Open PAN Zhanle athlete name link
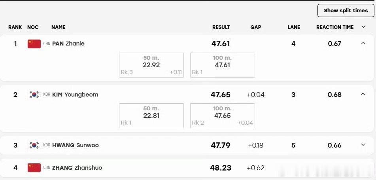 [68, 44]
